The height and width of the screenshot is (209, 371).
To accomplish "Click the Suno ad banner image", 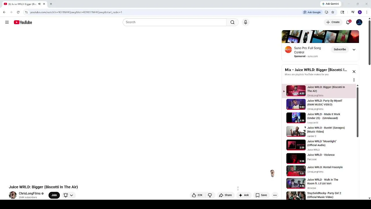I will click(x=320, y=37).
